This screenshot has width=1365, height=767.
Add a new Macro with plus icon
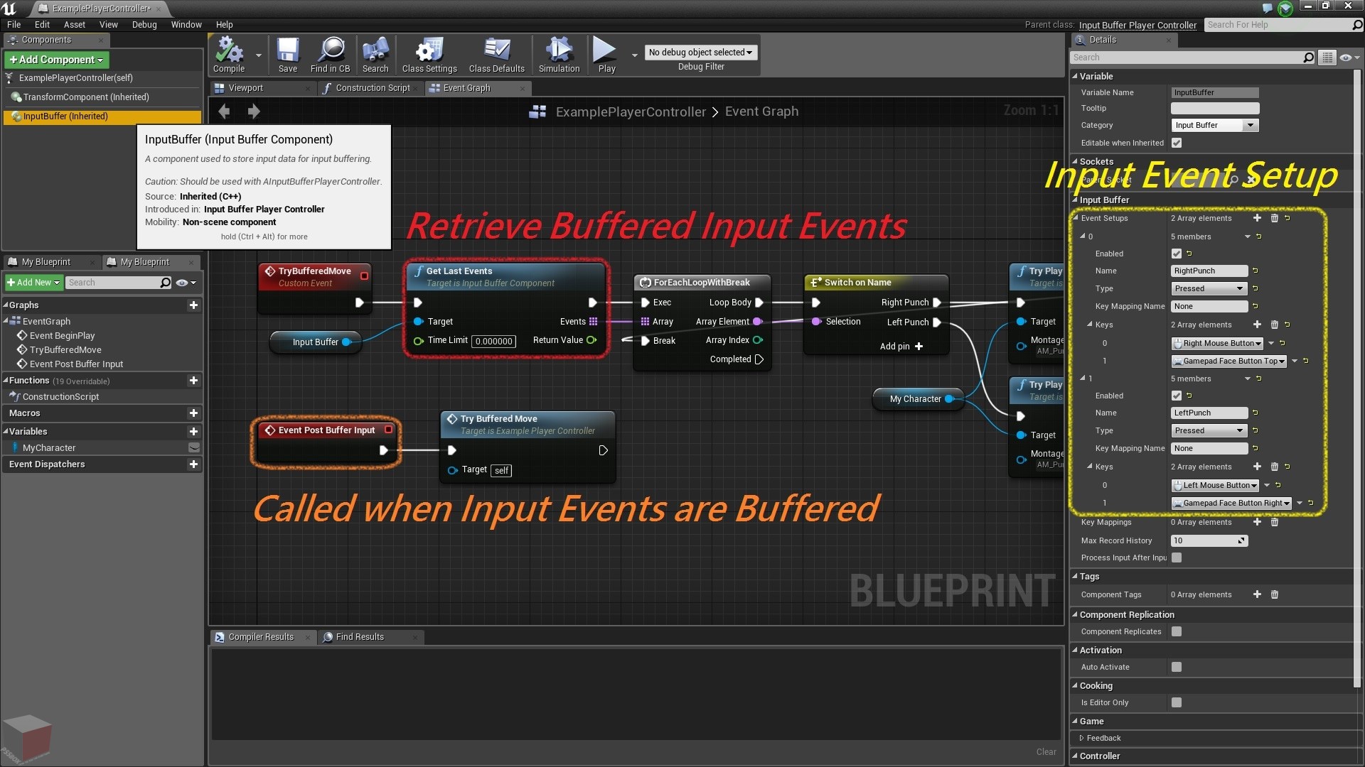193,413
